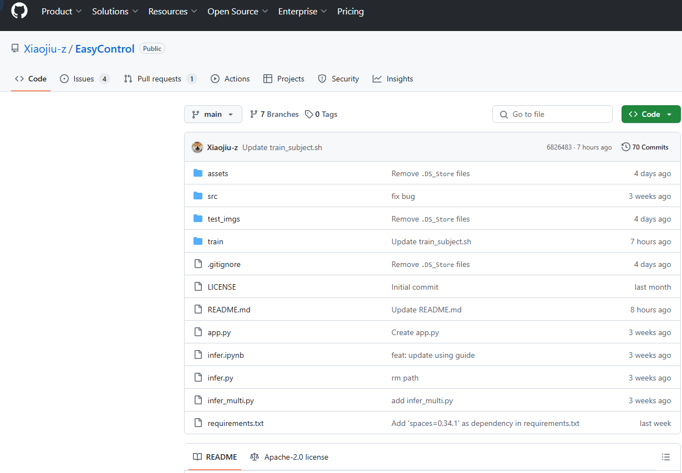Open the infer_multi.py file

click(231, 400)
